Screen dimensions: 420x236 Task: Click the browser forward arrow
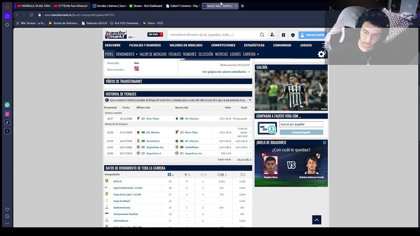coord(24,15)
